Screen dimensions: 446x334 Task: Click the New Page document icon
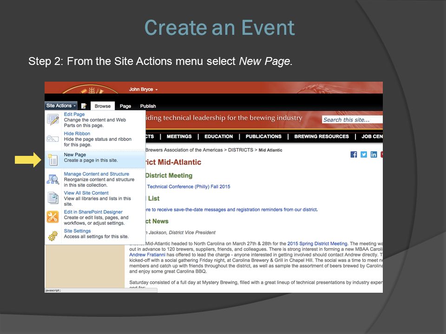point(52,160)
